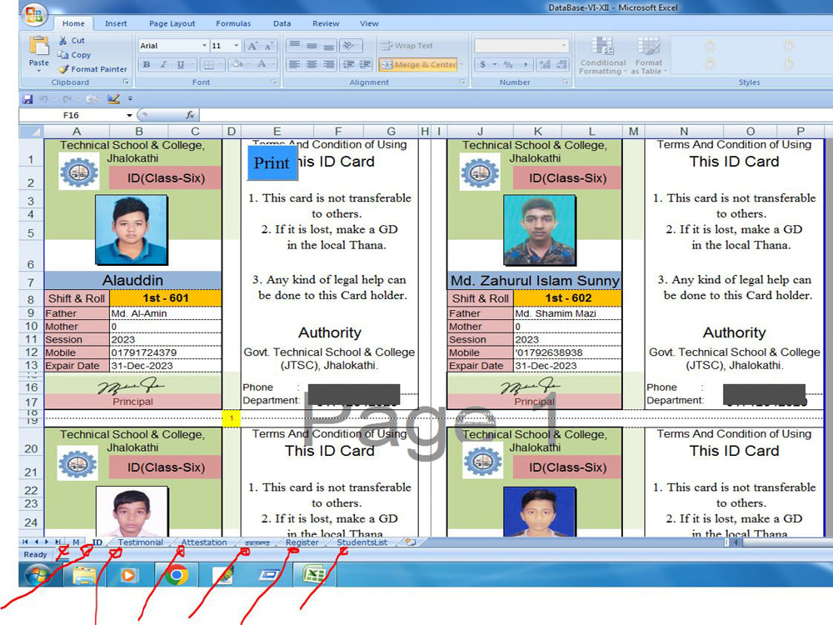Image resolution: width=833 pixels, height=625 pixels.
Task: Open the Font dialog launcher
Action: click(x=273, y=82)
